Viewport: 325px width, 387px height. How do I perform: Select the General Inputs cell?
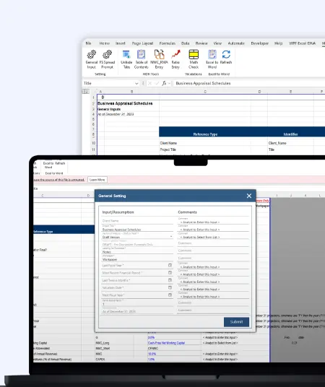click(109, 109)
